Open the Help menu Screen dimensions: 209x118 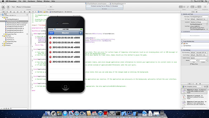(53, 1)
